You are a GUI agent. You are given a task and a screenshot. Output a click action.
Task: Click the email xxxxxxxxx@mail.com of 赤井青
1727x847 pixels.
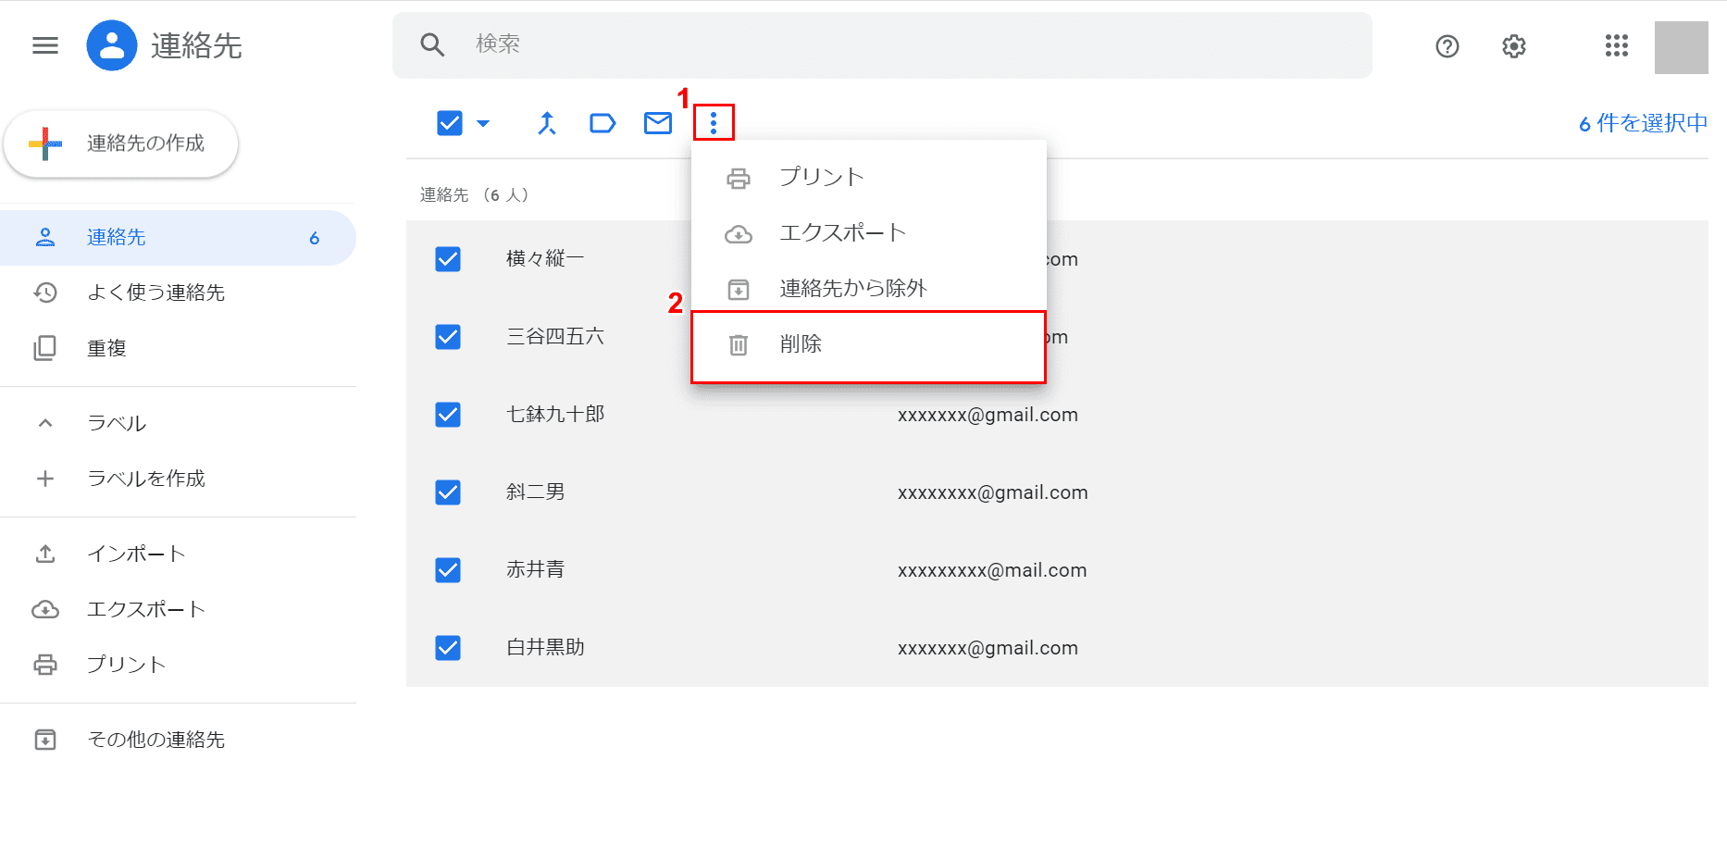pyautogui.click(x=992, y=571)
